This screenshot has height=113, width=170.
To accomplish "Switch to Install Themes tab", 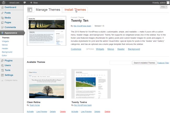I will click(x=75, y=10).
